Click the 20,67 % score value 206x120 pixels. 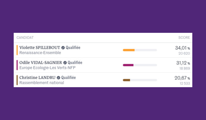click(x=182, y=78)
